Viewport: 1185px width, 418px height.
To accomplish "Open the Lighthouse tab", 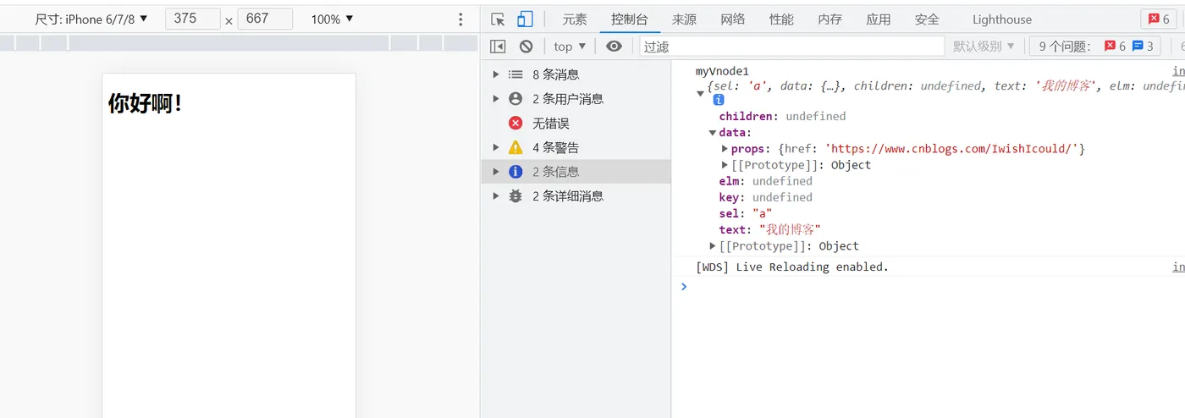I will [x=1002, y=19].
